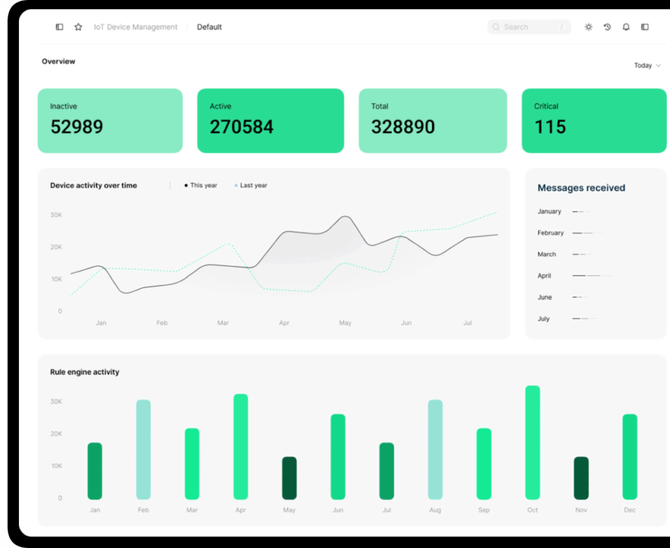
Task: Click the Apr bar in Rule engine chart
Action: tap(241, 447)
